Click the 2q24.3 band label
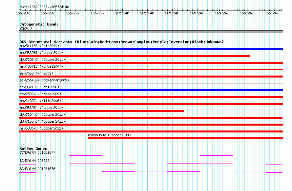Screen dimensions: 292x191 click(x=26, y=28)
